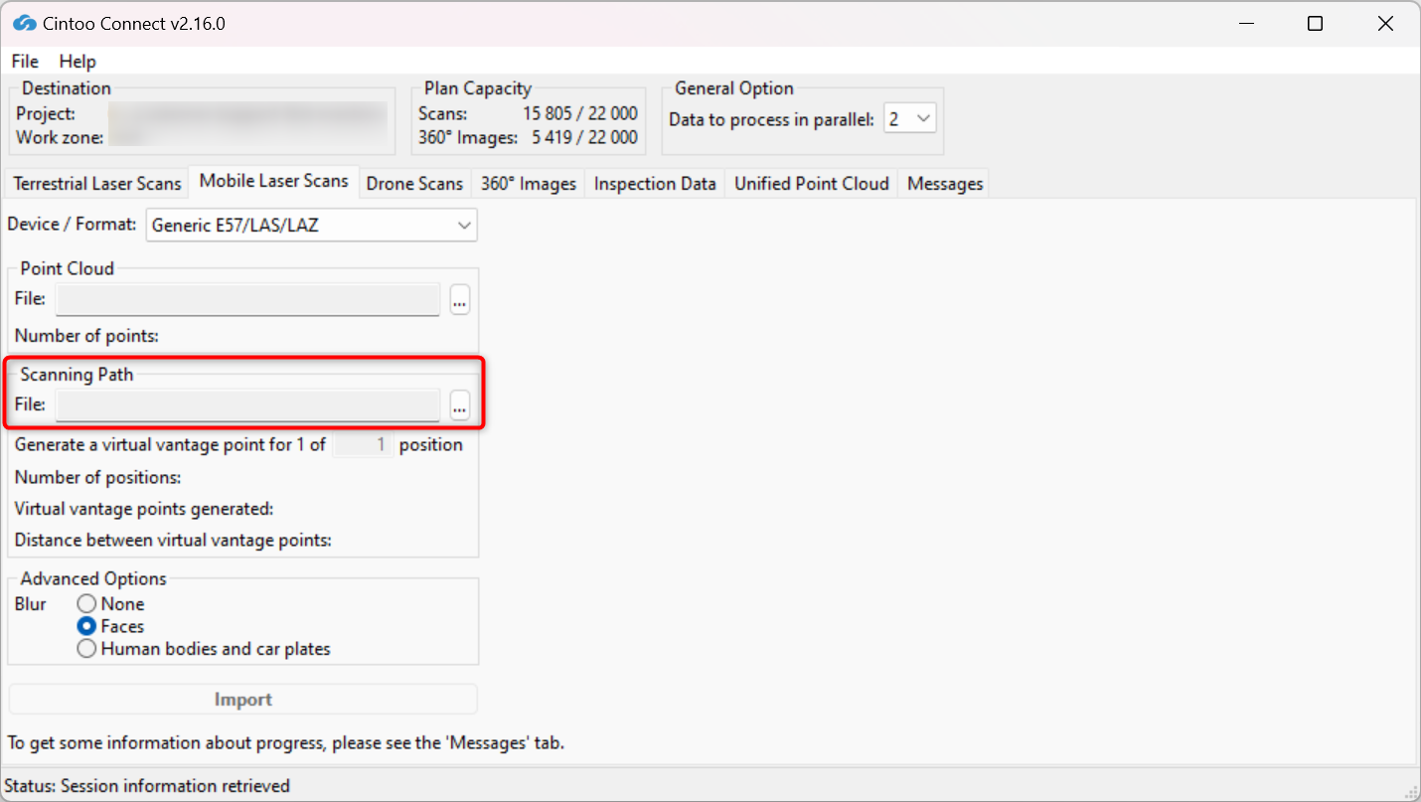The image size is (1421, 802).
Task: Click the Number of positions label
Action: click(97, 478)
